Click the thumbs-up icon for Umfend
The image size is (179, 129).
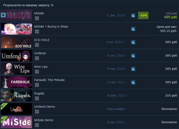[x=133, y=55]
